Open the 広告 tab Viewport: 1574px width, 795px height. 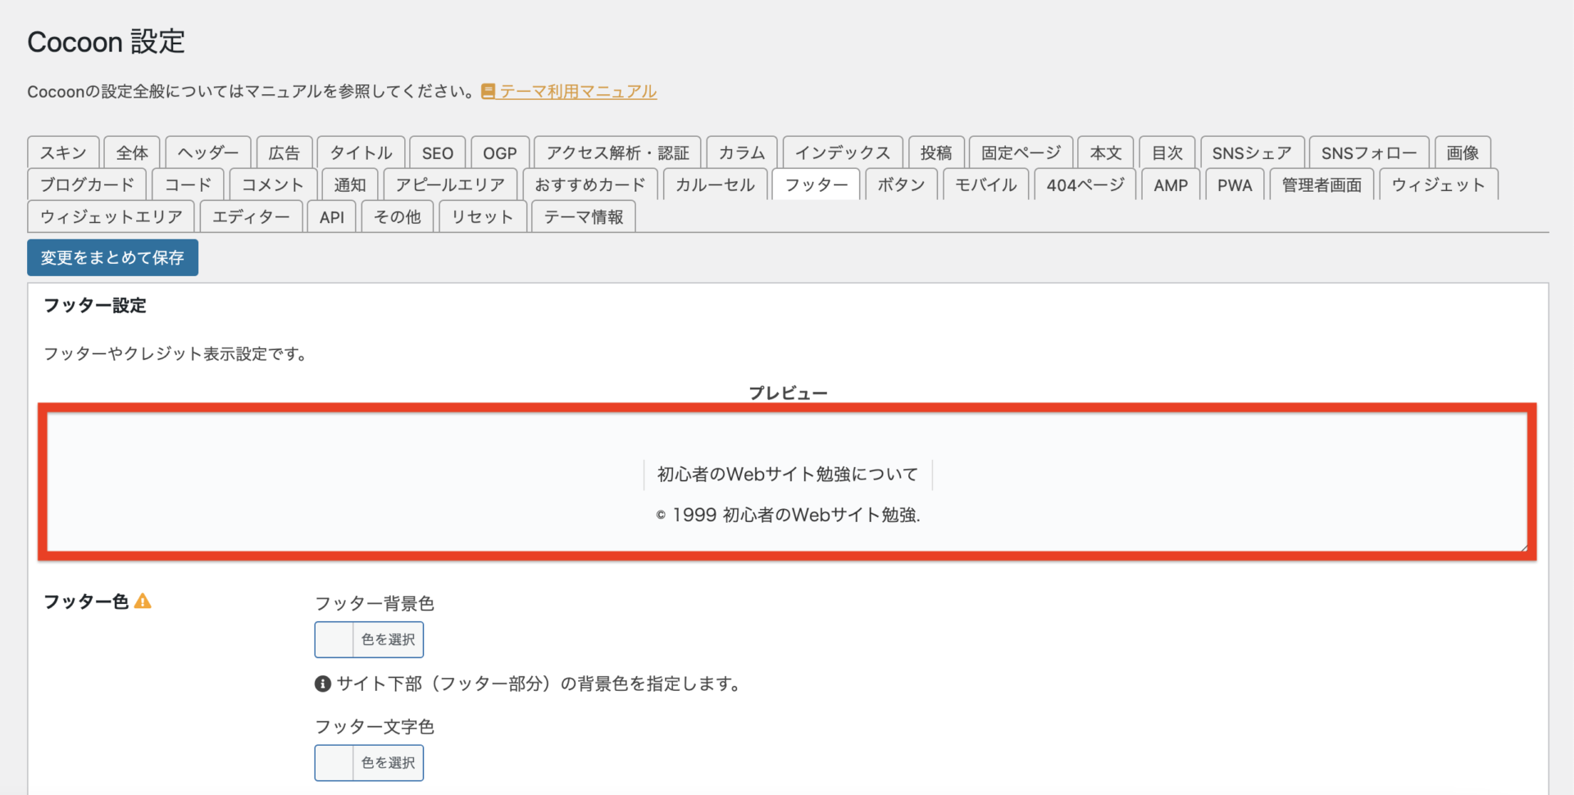click(x=284, y=152)
